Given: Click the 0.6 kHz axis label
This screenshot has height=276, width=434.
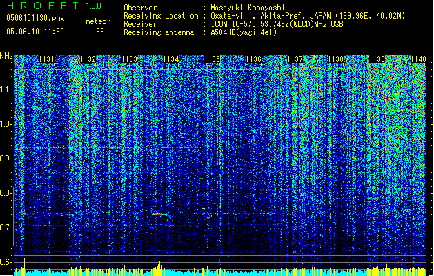Looking at the screenshot, I should tap(6, 262).
